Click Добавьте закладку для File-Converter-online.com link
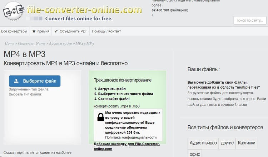The image size is (268, 157). click(126, 146)
